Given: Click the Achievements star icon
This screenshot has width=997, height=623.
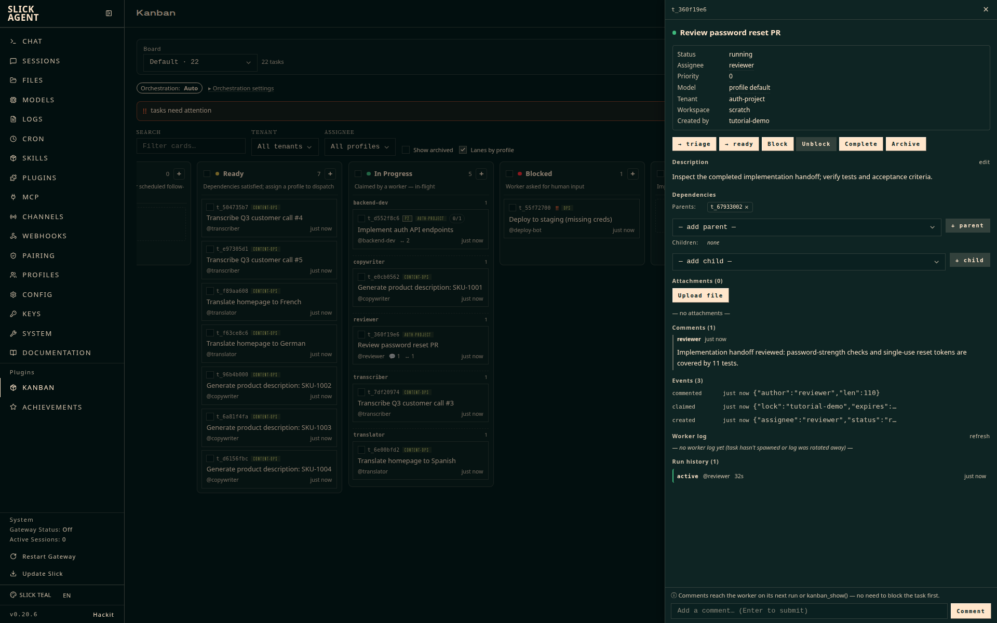Looking at the screenshot, I should 14,408.
